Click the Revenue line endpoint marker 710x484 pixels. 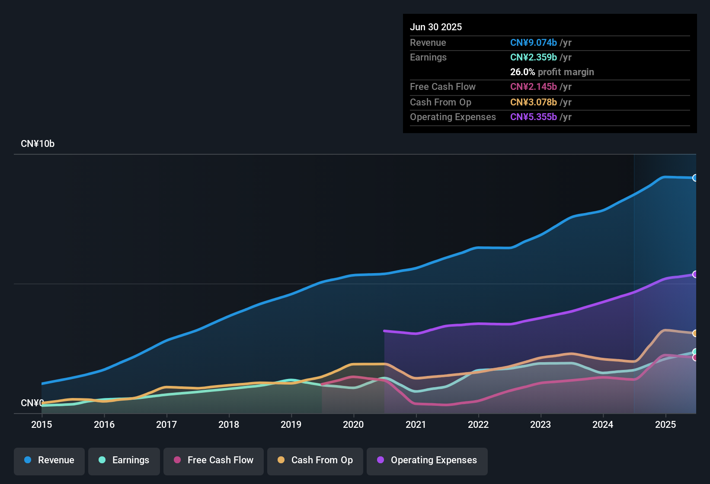(x=695, y=178)
